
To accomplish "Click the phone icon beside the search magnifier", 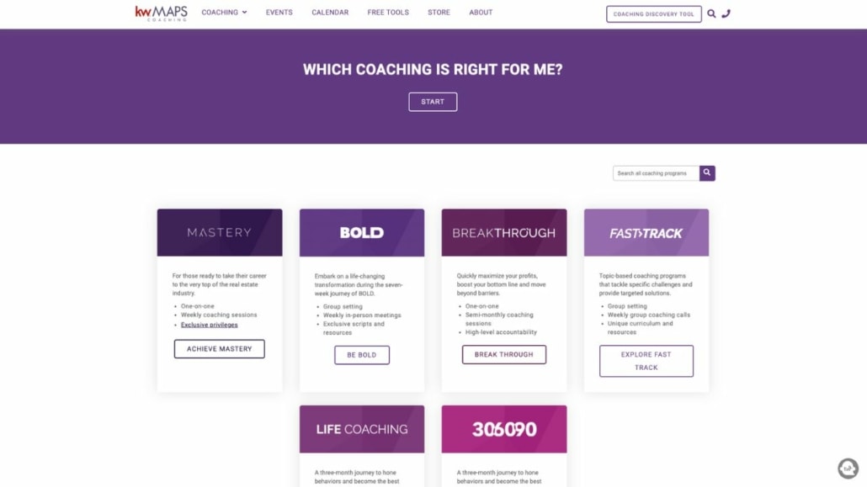I will [x=727, y=13].
